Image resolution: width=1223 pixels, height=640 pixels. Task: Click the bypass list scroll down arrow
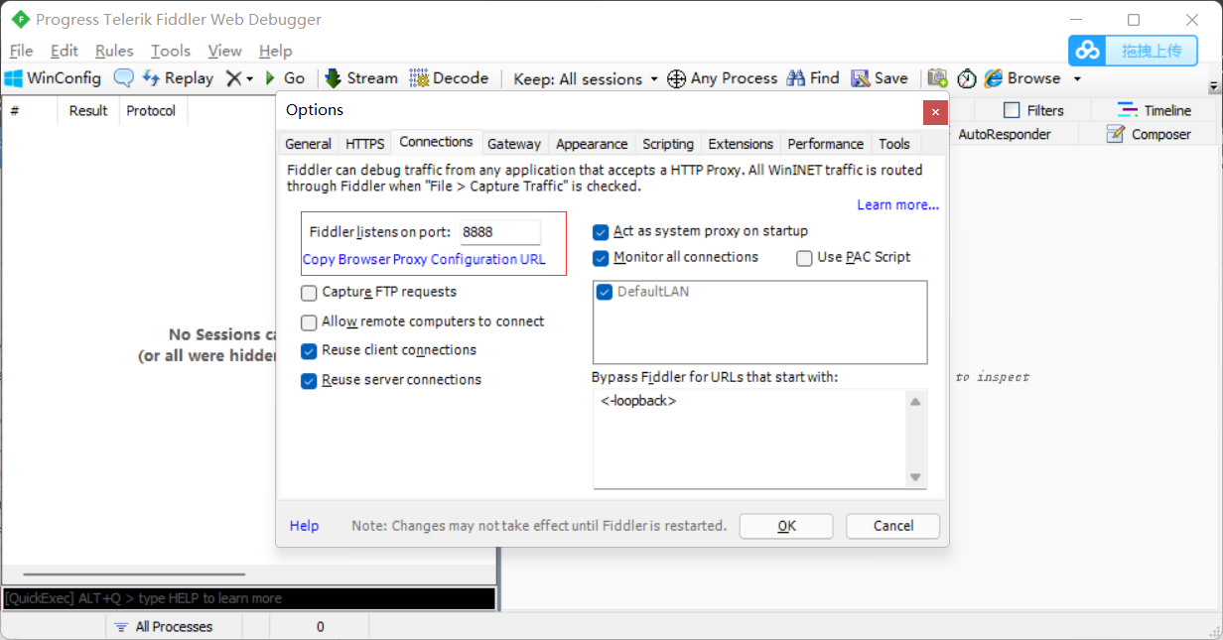(915, 477)
